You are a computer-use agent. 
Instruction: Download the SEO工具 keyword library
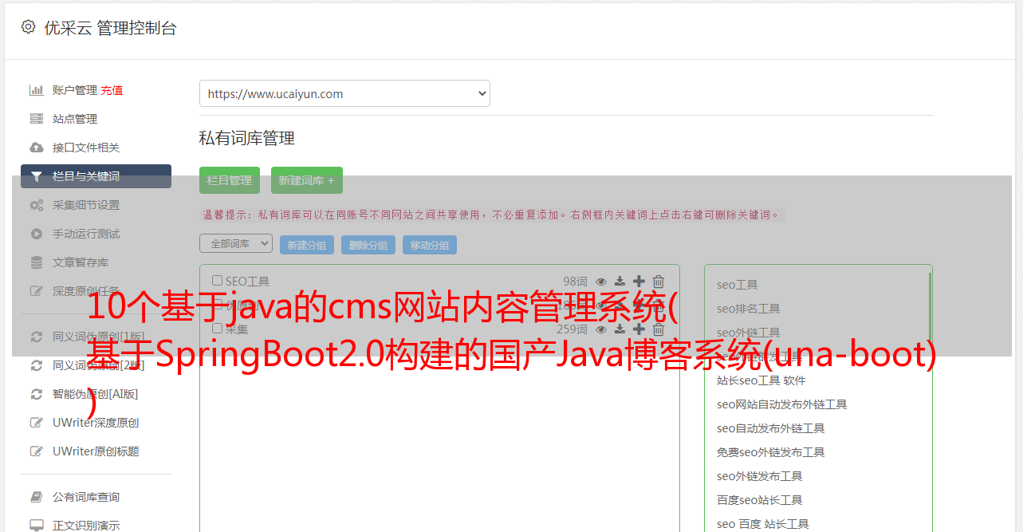(x=620, y=281)
